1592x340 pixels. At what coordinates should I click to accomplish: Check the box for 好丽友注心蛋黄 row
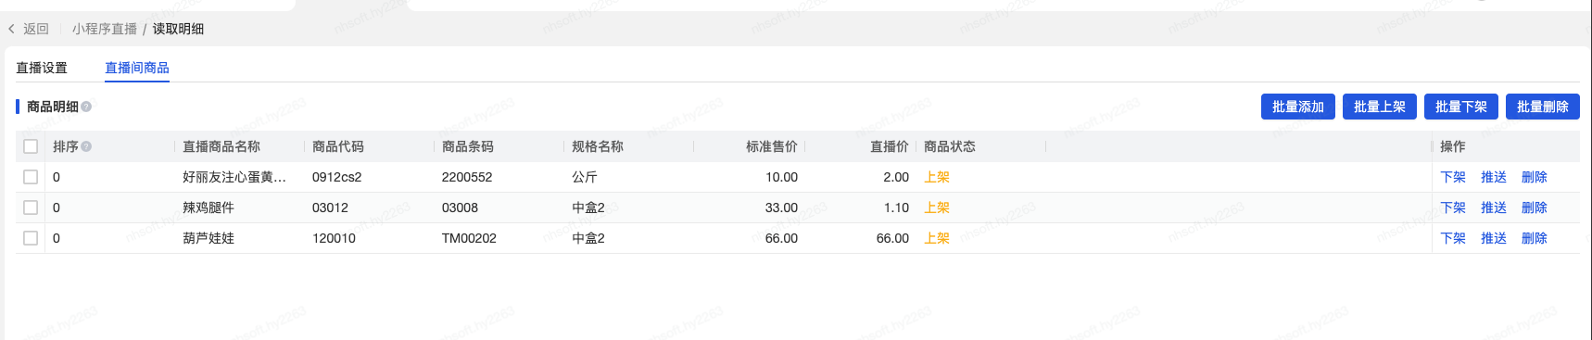click(x=31, y=177)
